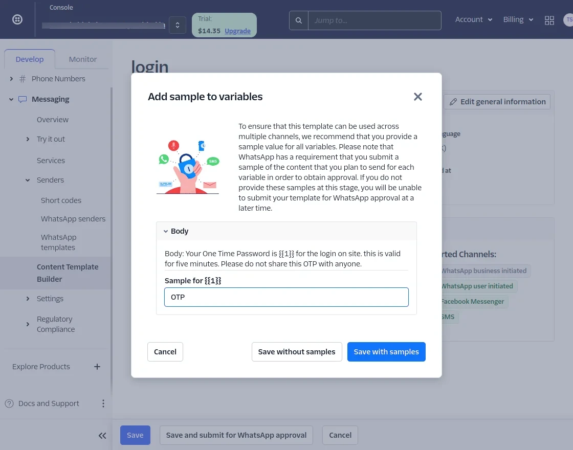
Task: Click the Twilio logo icon top-left
Action: 17,19
